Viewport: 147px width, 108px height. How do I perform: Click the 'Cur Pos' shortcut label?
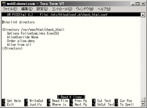click(x=126, y=101)
